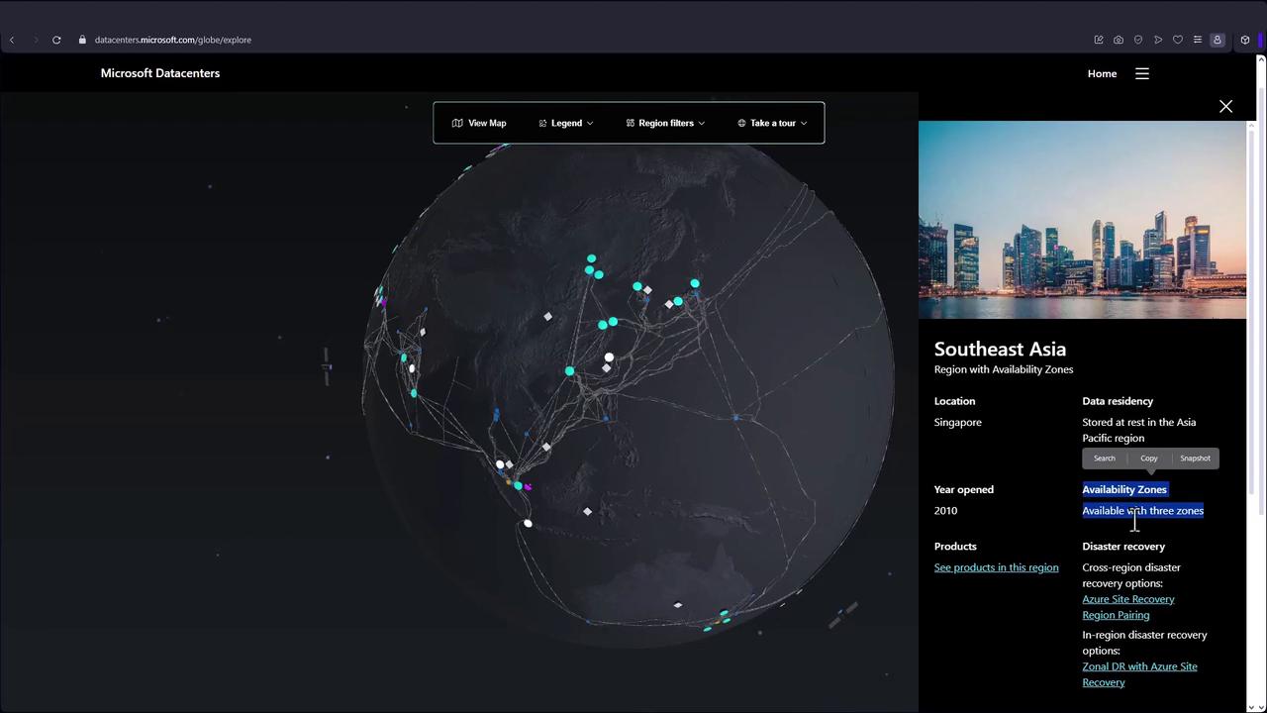Click the Southeast Asia heading
Screen dimensions: 1267x713
[1000, 349]
